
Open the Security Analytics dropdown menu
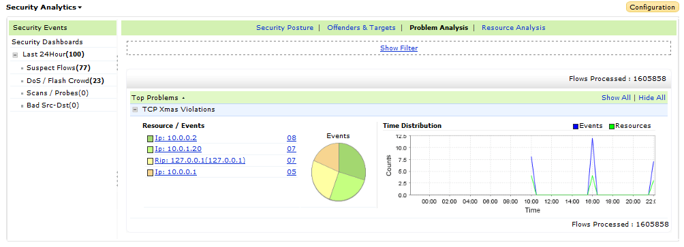(44, 7)
